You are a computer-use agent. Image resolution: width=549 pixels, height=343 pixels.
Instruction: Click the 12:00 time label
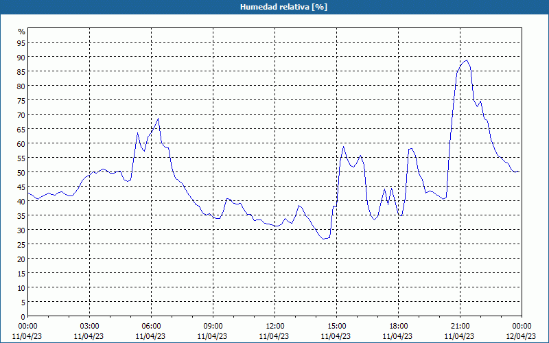coord(275,327)
